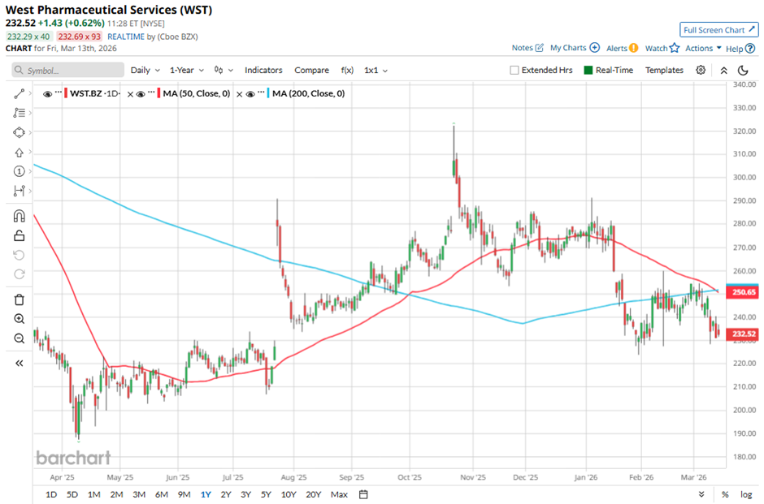Open Notes for this chart

[527, 48]
